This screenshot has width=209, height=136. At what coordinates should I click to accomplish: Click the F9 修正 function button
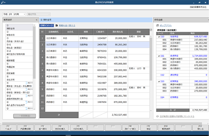149,128
